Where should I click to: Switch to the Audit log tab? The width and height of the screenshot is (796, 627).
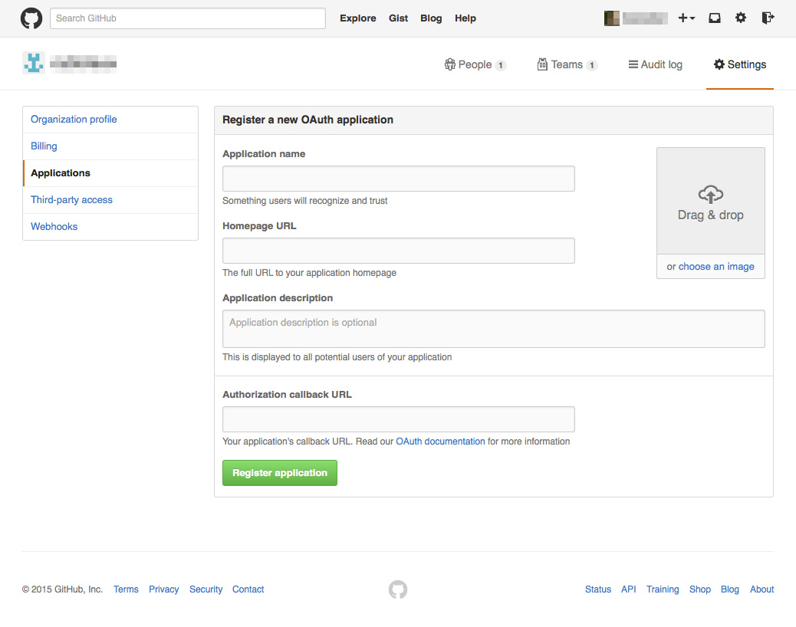pos(655,64)
